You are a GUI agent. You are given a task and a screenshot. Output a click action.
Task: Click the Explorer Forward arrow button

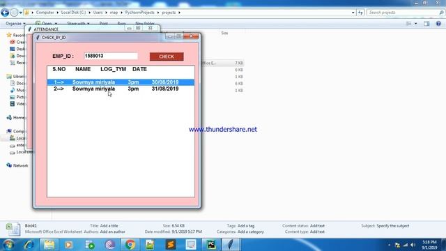[14, 13]
